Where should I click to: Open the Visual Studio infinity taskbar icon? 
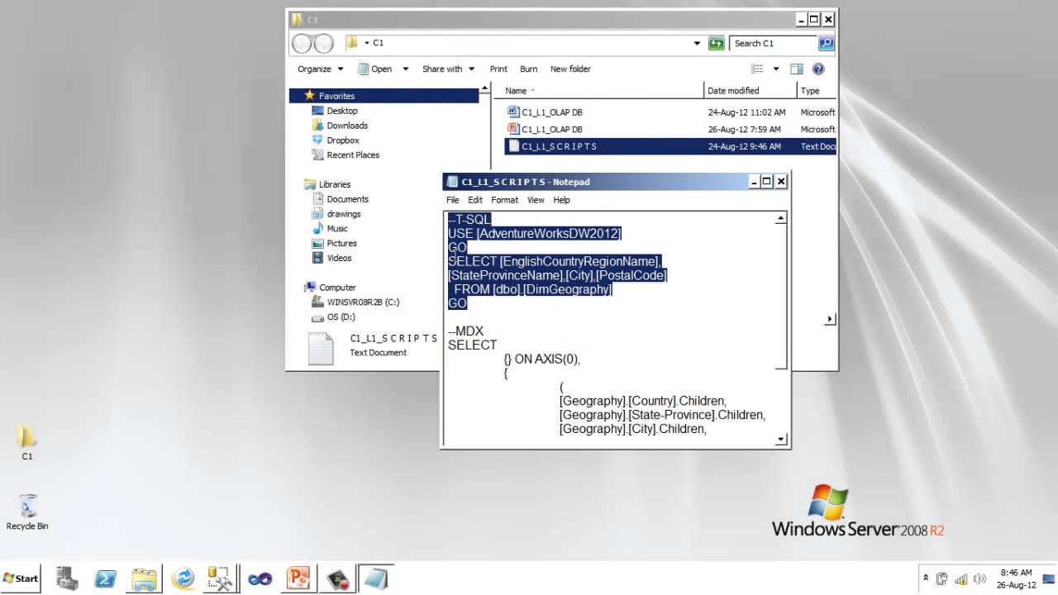(260, 578)
